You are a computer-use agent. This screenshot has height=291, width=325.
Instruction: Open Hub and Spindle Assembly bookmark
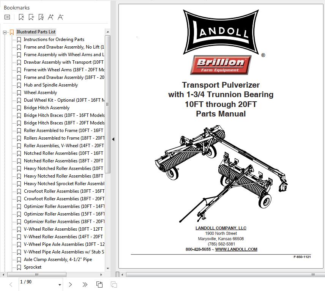(51, 85)
